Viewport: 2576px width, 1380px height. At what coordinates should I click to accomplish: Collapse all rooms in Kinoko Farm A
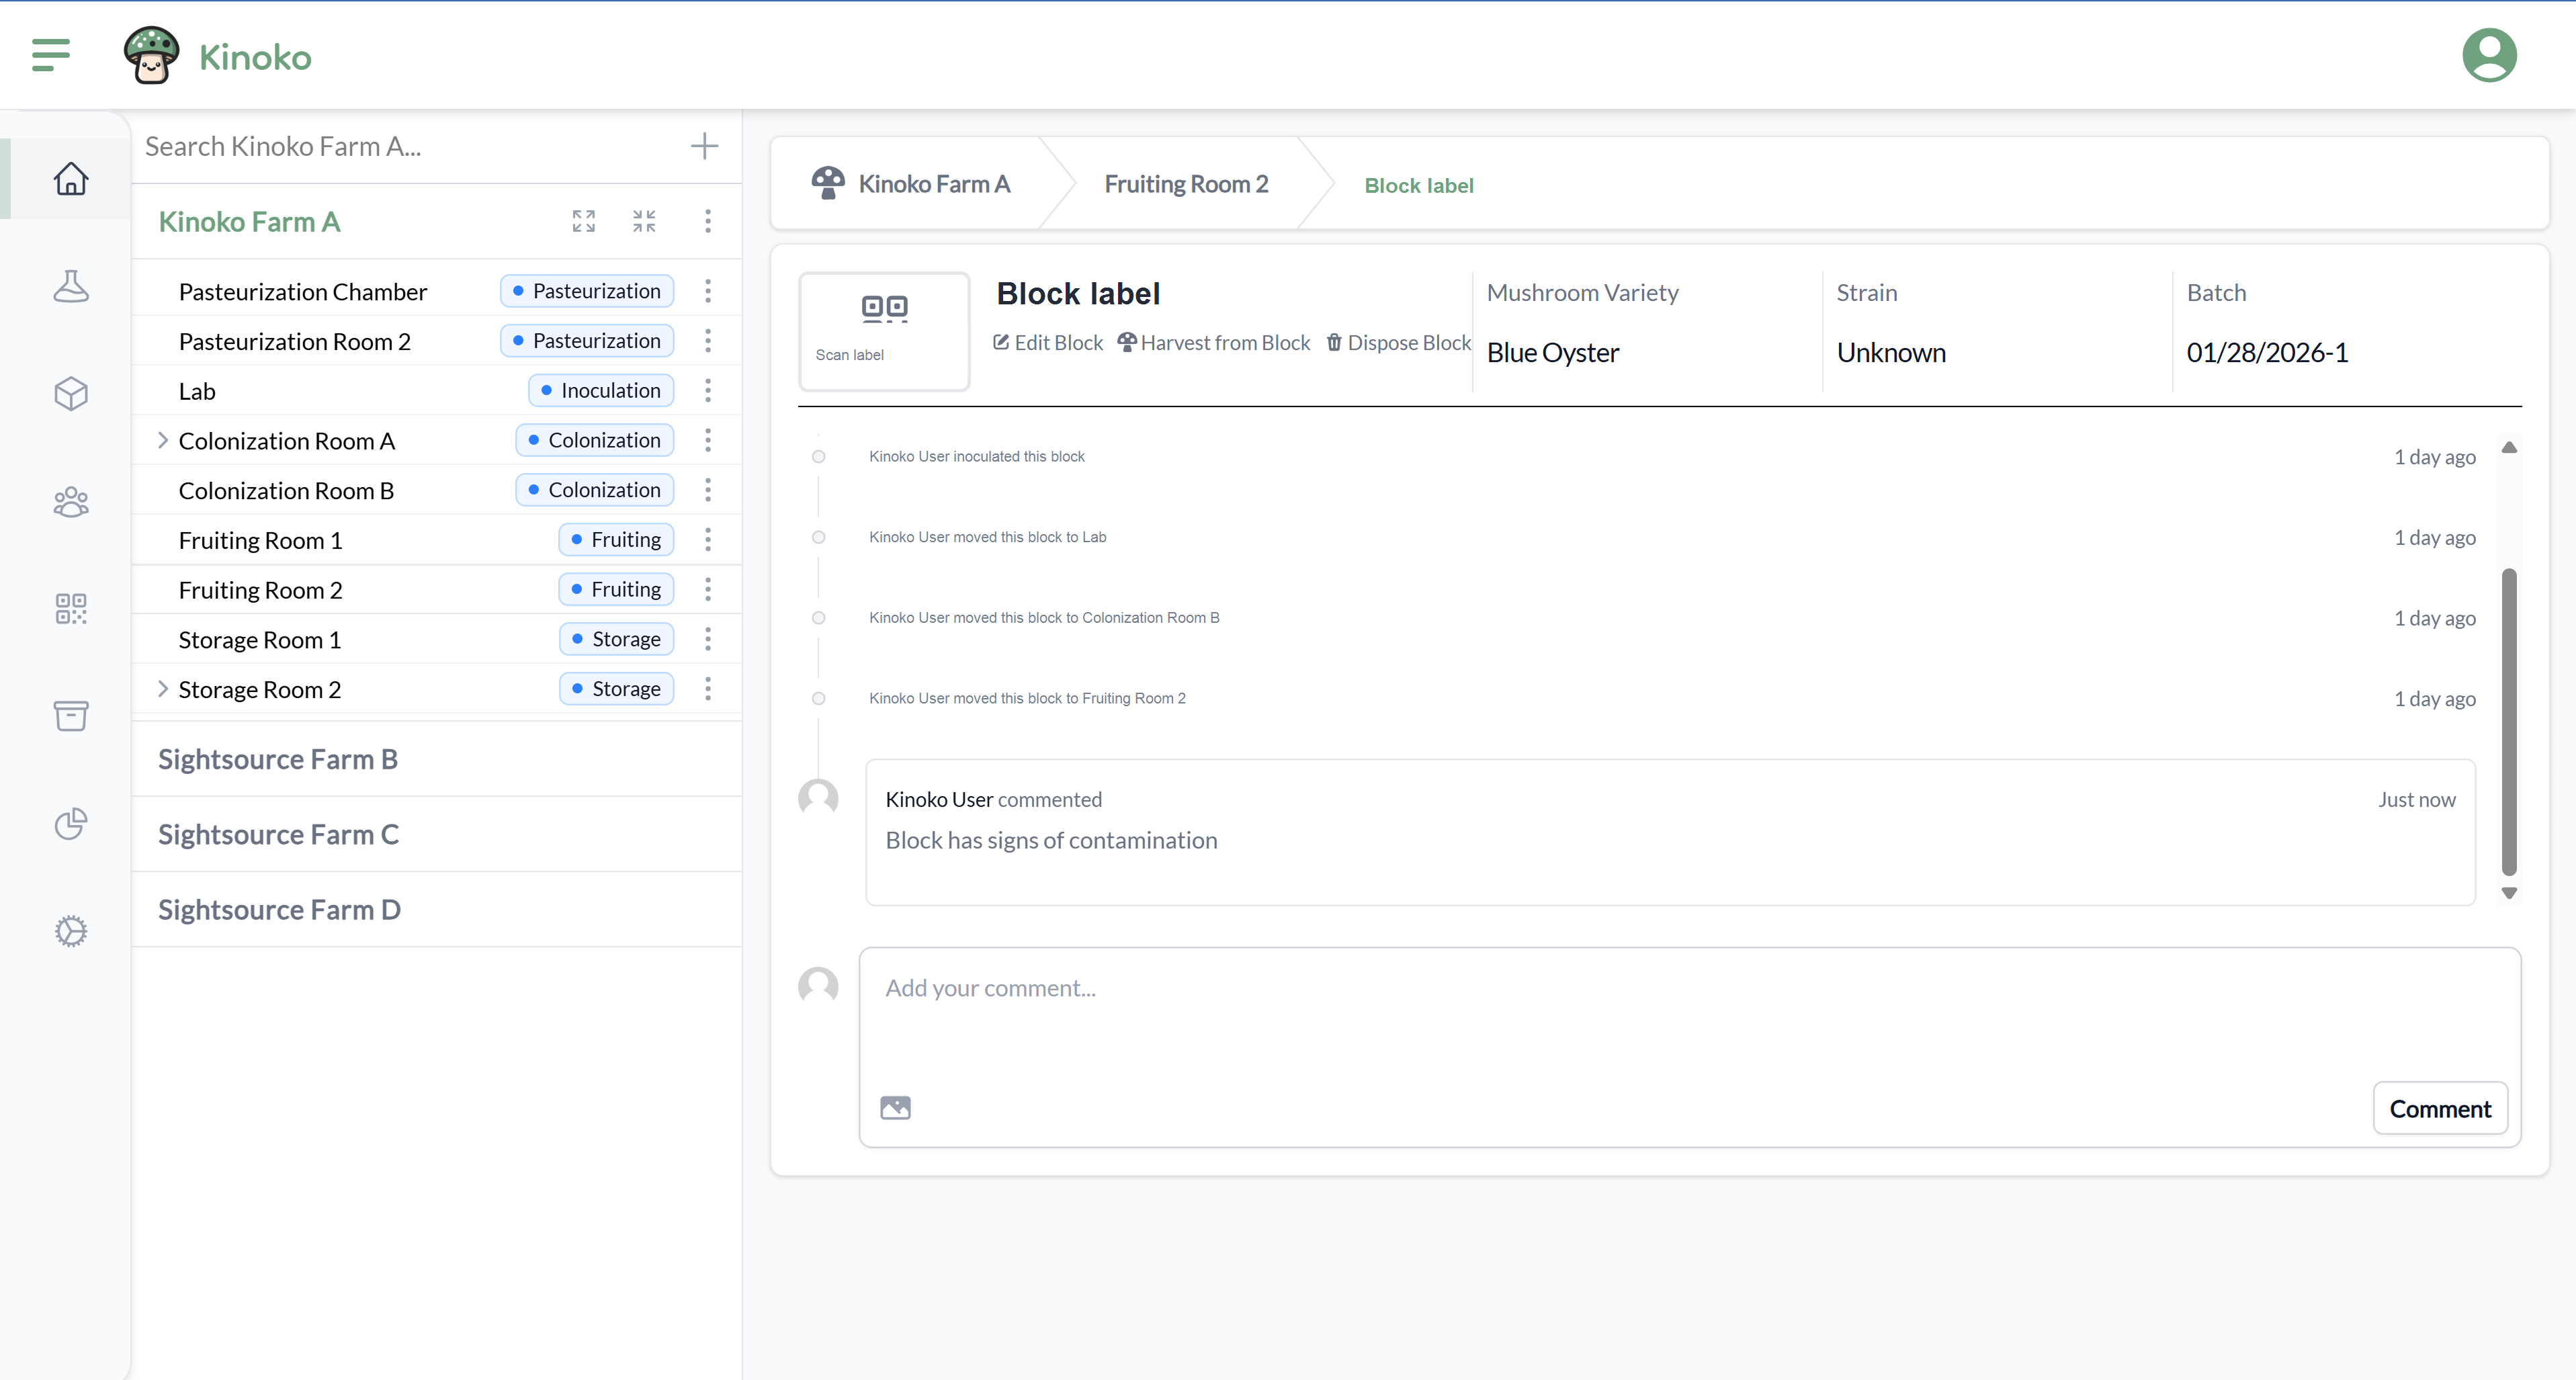pos(644,221)
